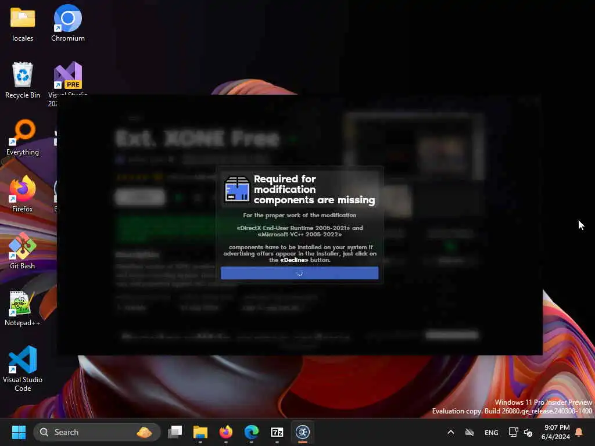Image resolution: width=595 pixels, height=446 pixels.
Task: Click the taskbar Search box
Action: coord(97,432)
